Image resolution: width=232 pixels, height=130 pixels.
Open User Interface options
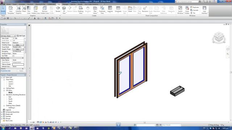[204, 10]
